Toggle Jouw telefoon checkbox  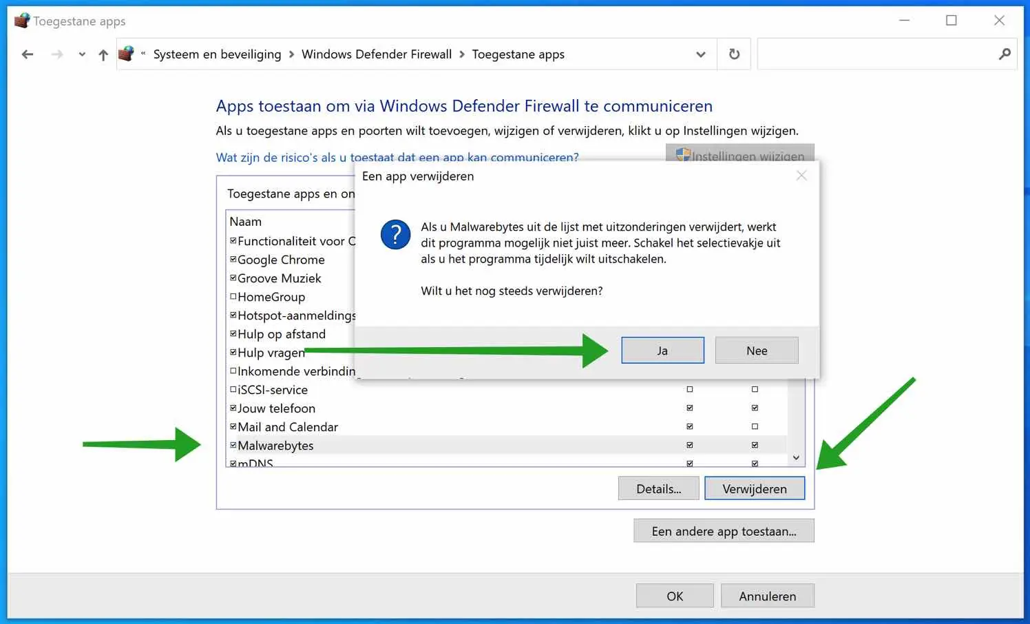click(x=233, y=408)
